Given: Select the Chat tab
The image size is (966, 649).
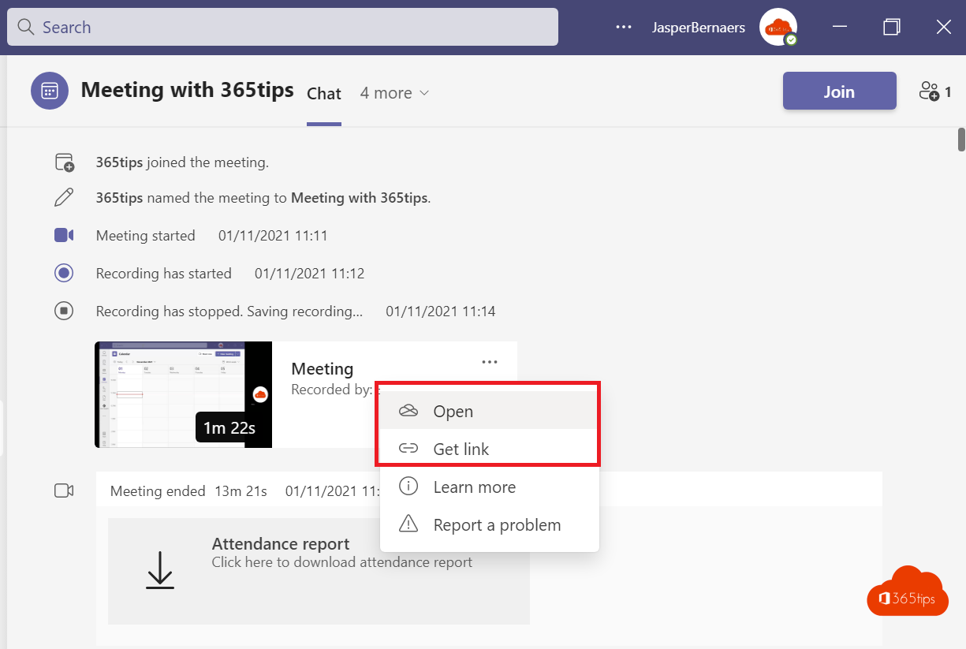Looking at the screenshot, I should point(323,94).
